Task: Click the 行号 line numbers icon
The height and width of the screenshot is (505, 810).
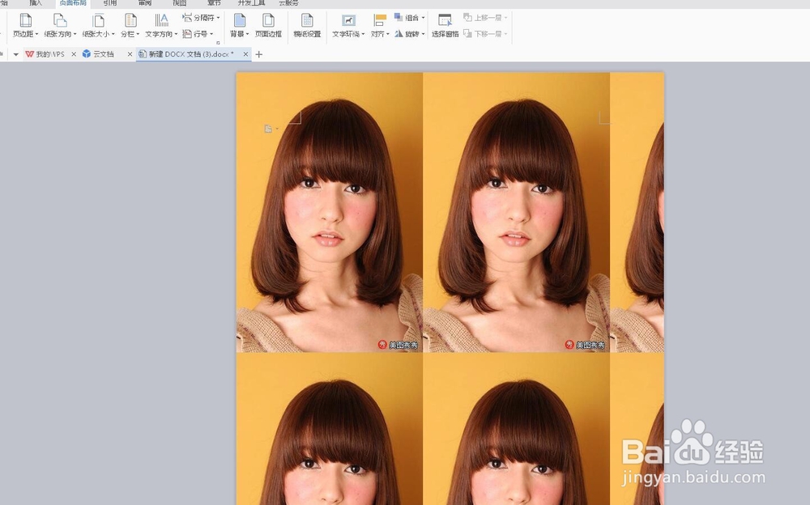Action: (187, 33)
